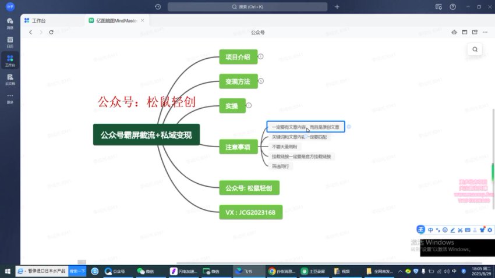Screen dimensions: 495x278
Task: Select the 注意事项 mind map node
Action: click(x=237, y=148)
